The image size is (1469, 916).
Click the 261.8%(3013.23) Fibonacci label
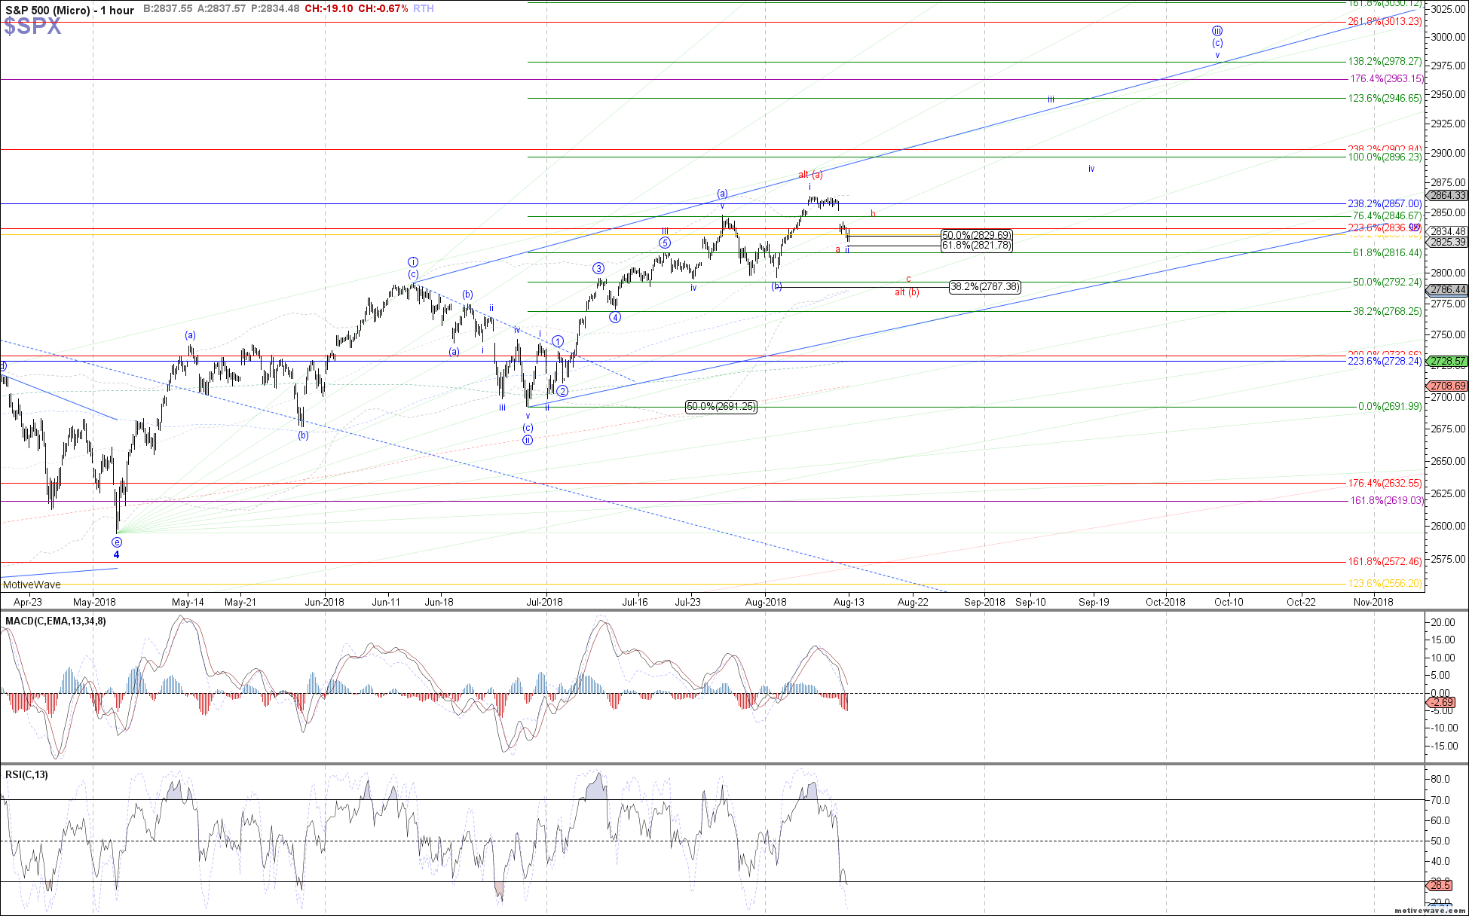click(1385, 22)
